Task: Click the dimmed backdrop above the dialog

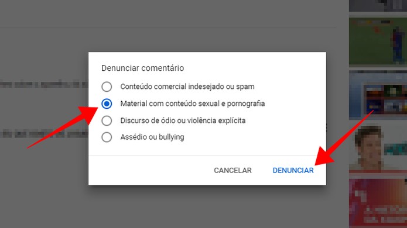Action: tap(207, 39)
